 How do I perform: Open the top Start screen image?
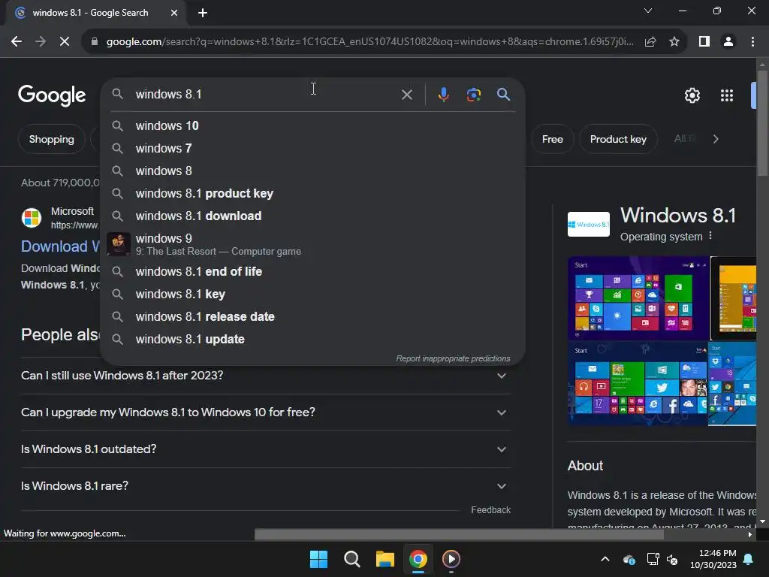coord(638,298)
